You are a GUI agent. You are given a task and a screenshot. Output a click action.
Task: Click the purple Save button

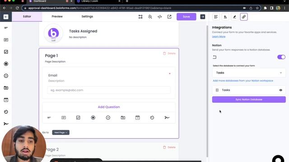tap(186, 17)
